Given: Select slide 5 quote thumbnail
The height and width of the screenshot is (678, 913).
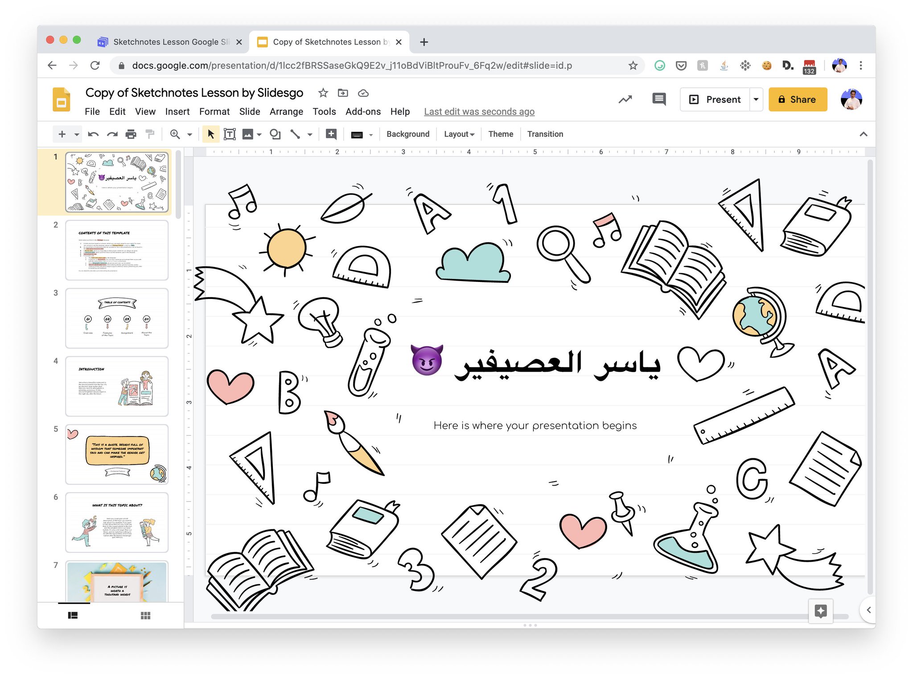Looking at the screenshot, I should click(x=117, y=454).
